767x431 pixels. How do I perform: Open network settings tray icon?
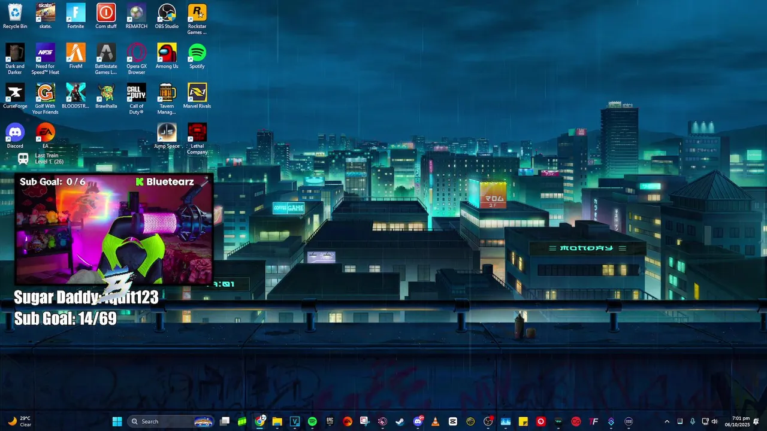click(x=705, y=421)
